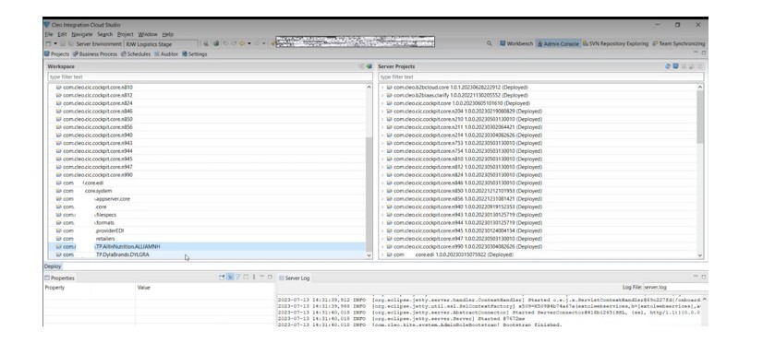Open the Edit menu
The width and height of the screenshot is (763, 343).
point(62,34)
